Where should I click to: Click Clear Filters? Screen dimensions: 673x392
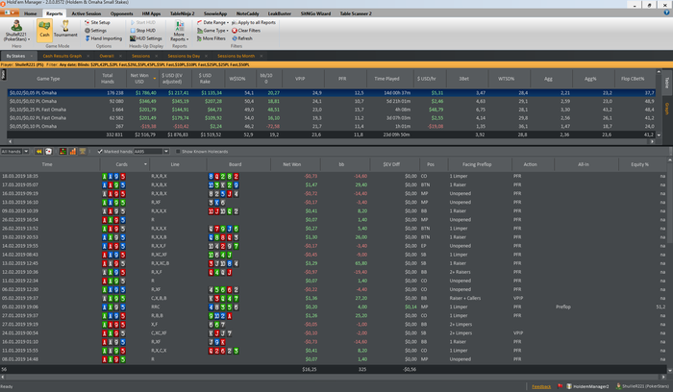[x=246, y=31]
